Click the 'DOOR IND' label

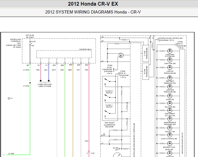[x=170, y=100]
